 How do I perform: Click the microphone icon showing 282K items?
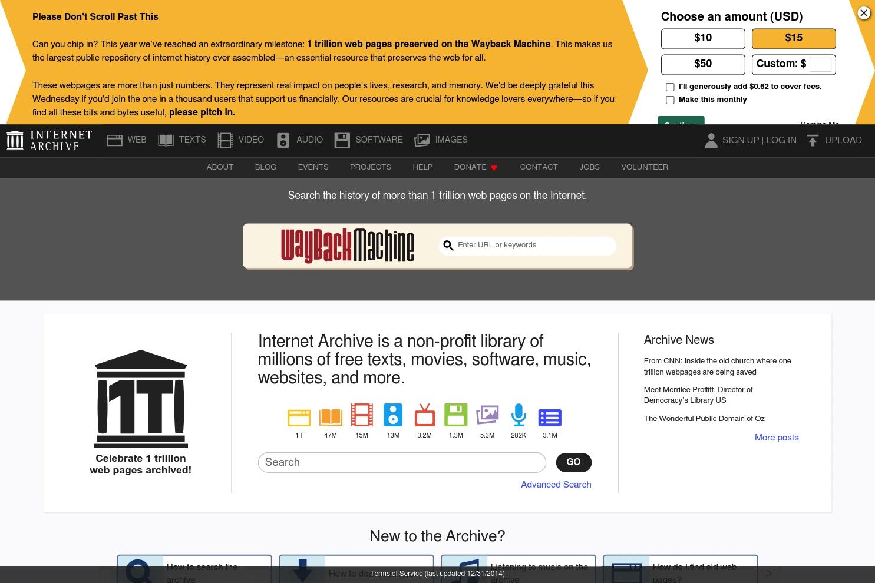519,416
